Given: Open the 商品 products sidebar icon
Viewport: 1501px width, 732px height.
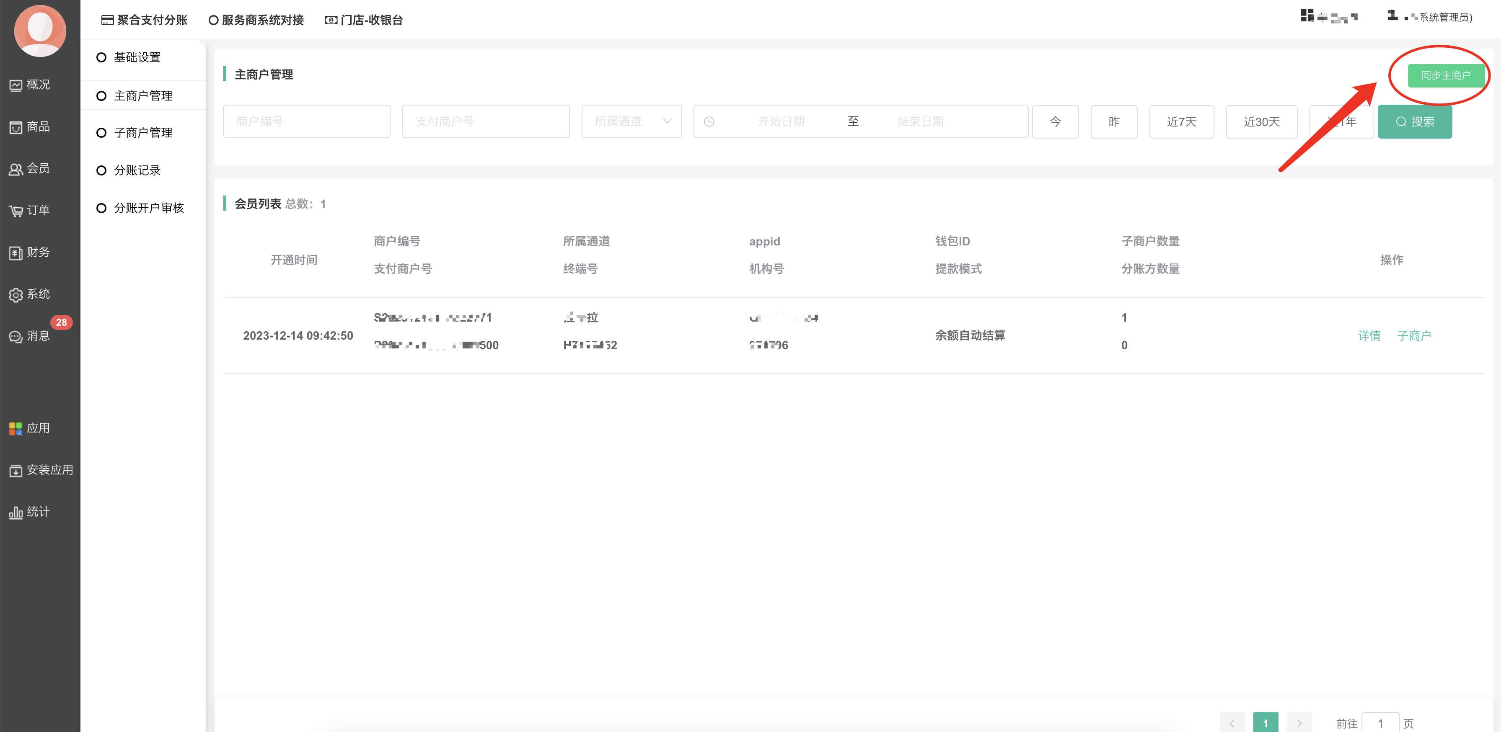Looking at the screenshot, I should click(x=16, y=127).
